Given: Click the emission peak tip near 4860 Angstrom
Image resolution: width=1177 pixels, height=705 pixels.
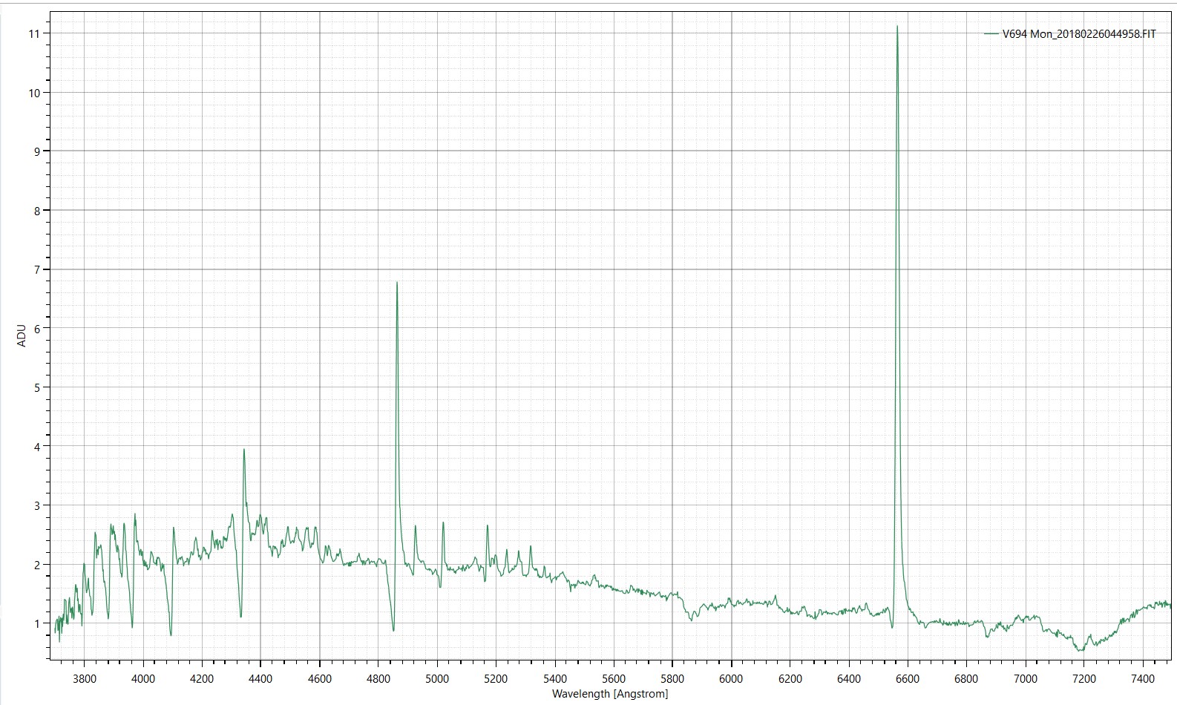Looking at the screenshot, I should click(x=397, y=283).
